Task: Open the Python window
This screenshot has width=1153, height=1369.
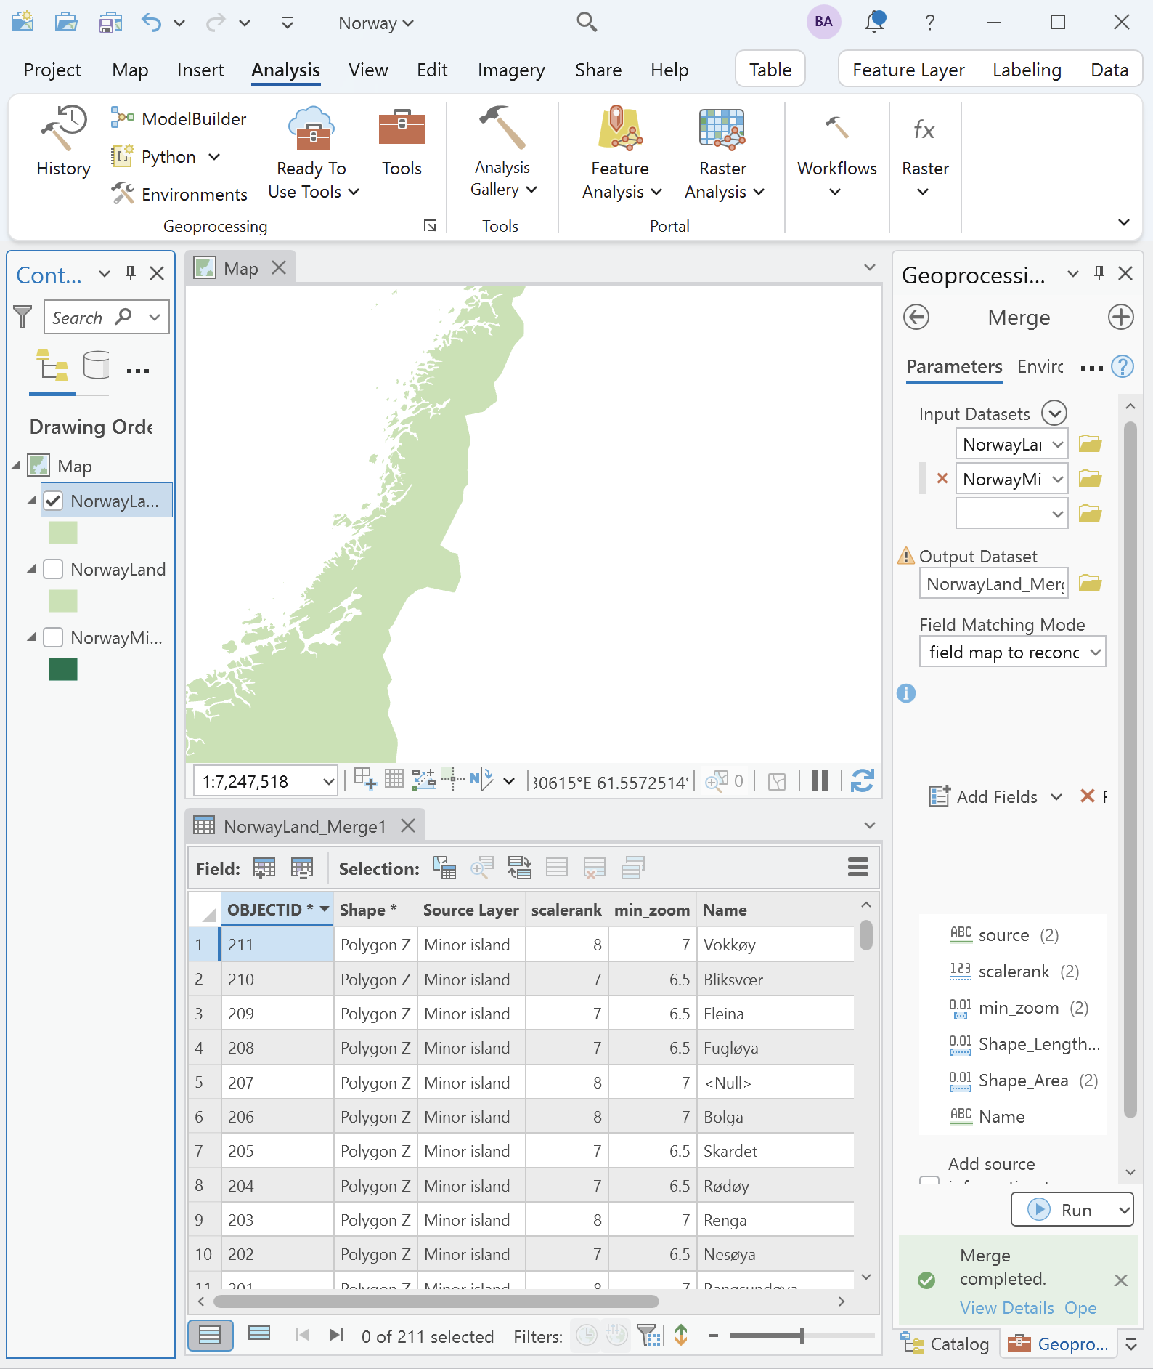Action: coord(166,156)
